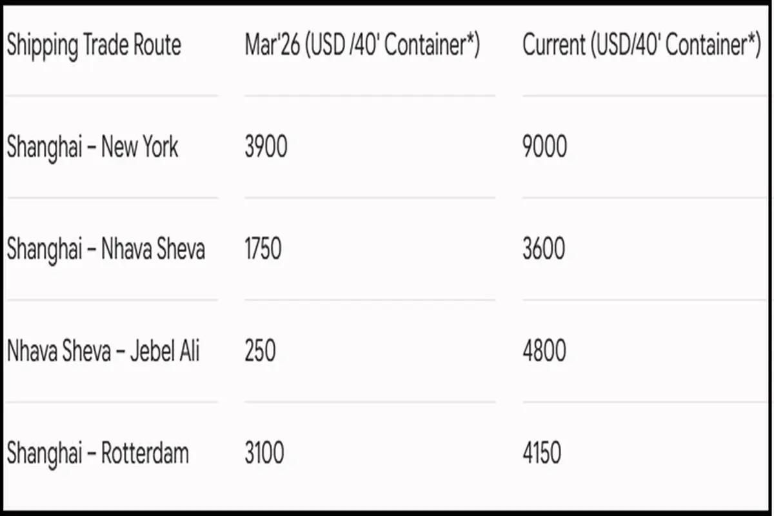The height and width of the screenshot is (516, 774).
Task: Click the 4150 current rate value
Action: click(x=542, y=453)
